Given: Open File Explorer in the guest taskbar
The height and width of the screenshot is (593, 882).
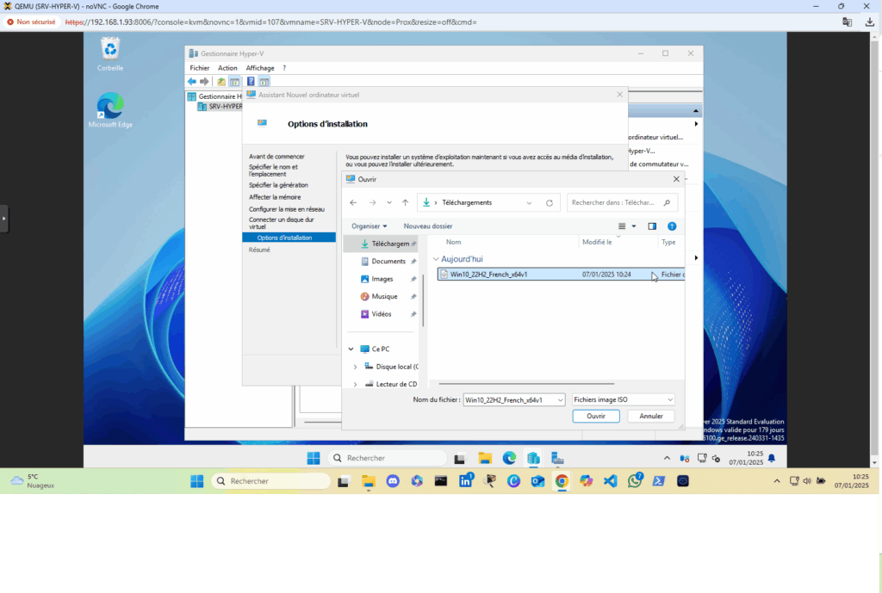Looking at the screenshot, I should pyautogui.click(x=485, y=458).
